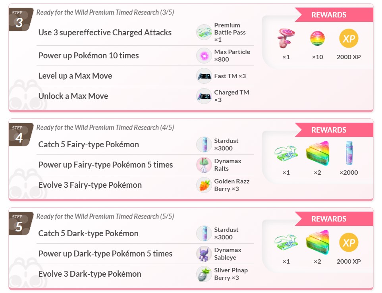
Task: Click the Golden Razz Berry icon
Action: tap(204, 185)
